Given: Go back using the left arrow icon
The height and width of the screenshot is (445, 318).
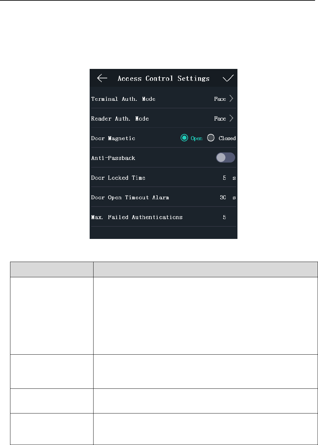Looking at the screenshot, I should tap(102, 78).
